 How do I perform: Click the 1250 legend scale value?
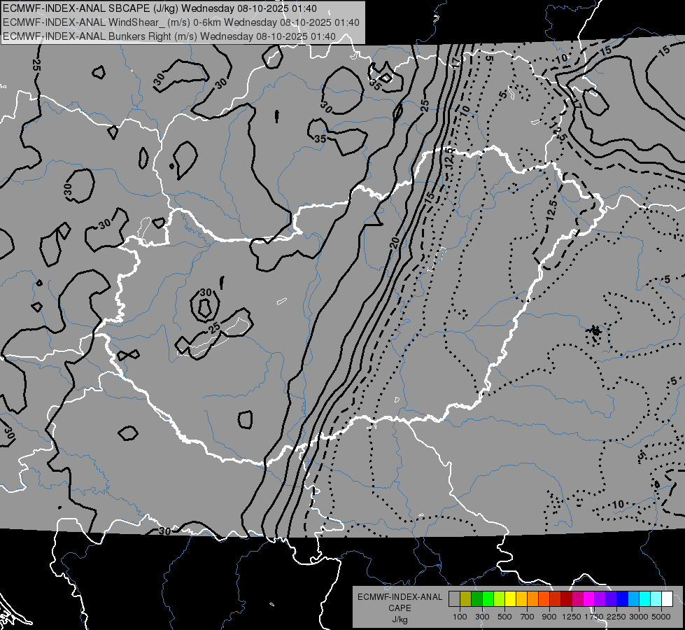[x=572, y=617]
